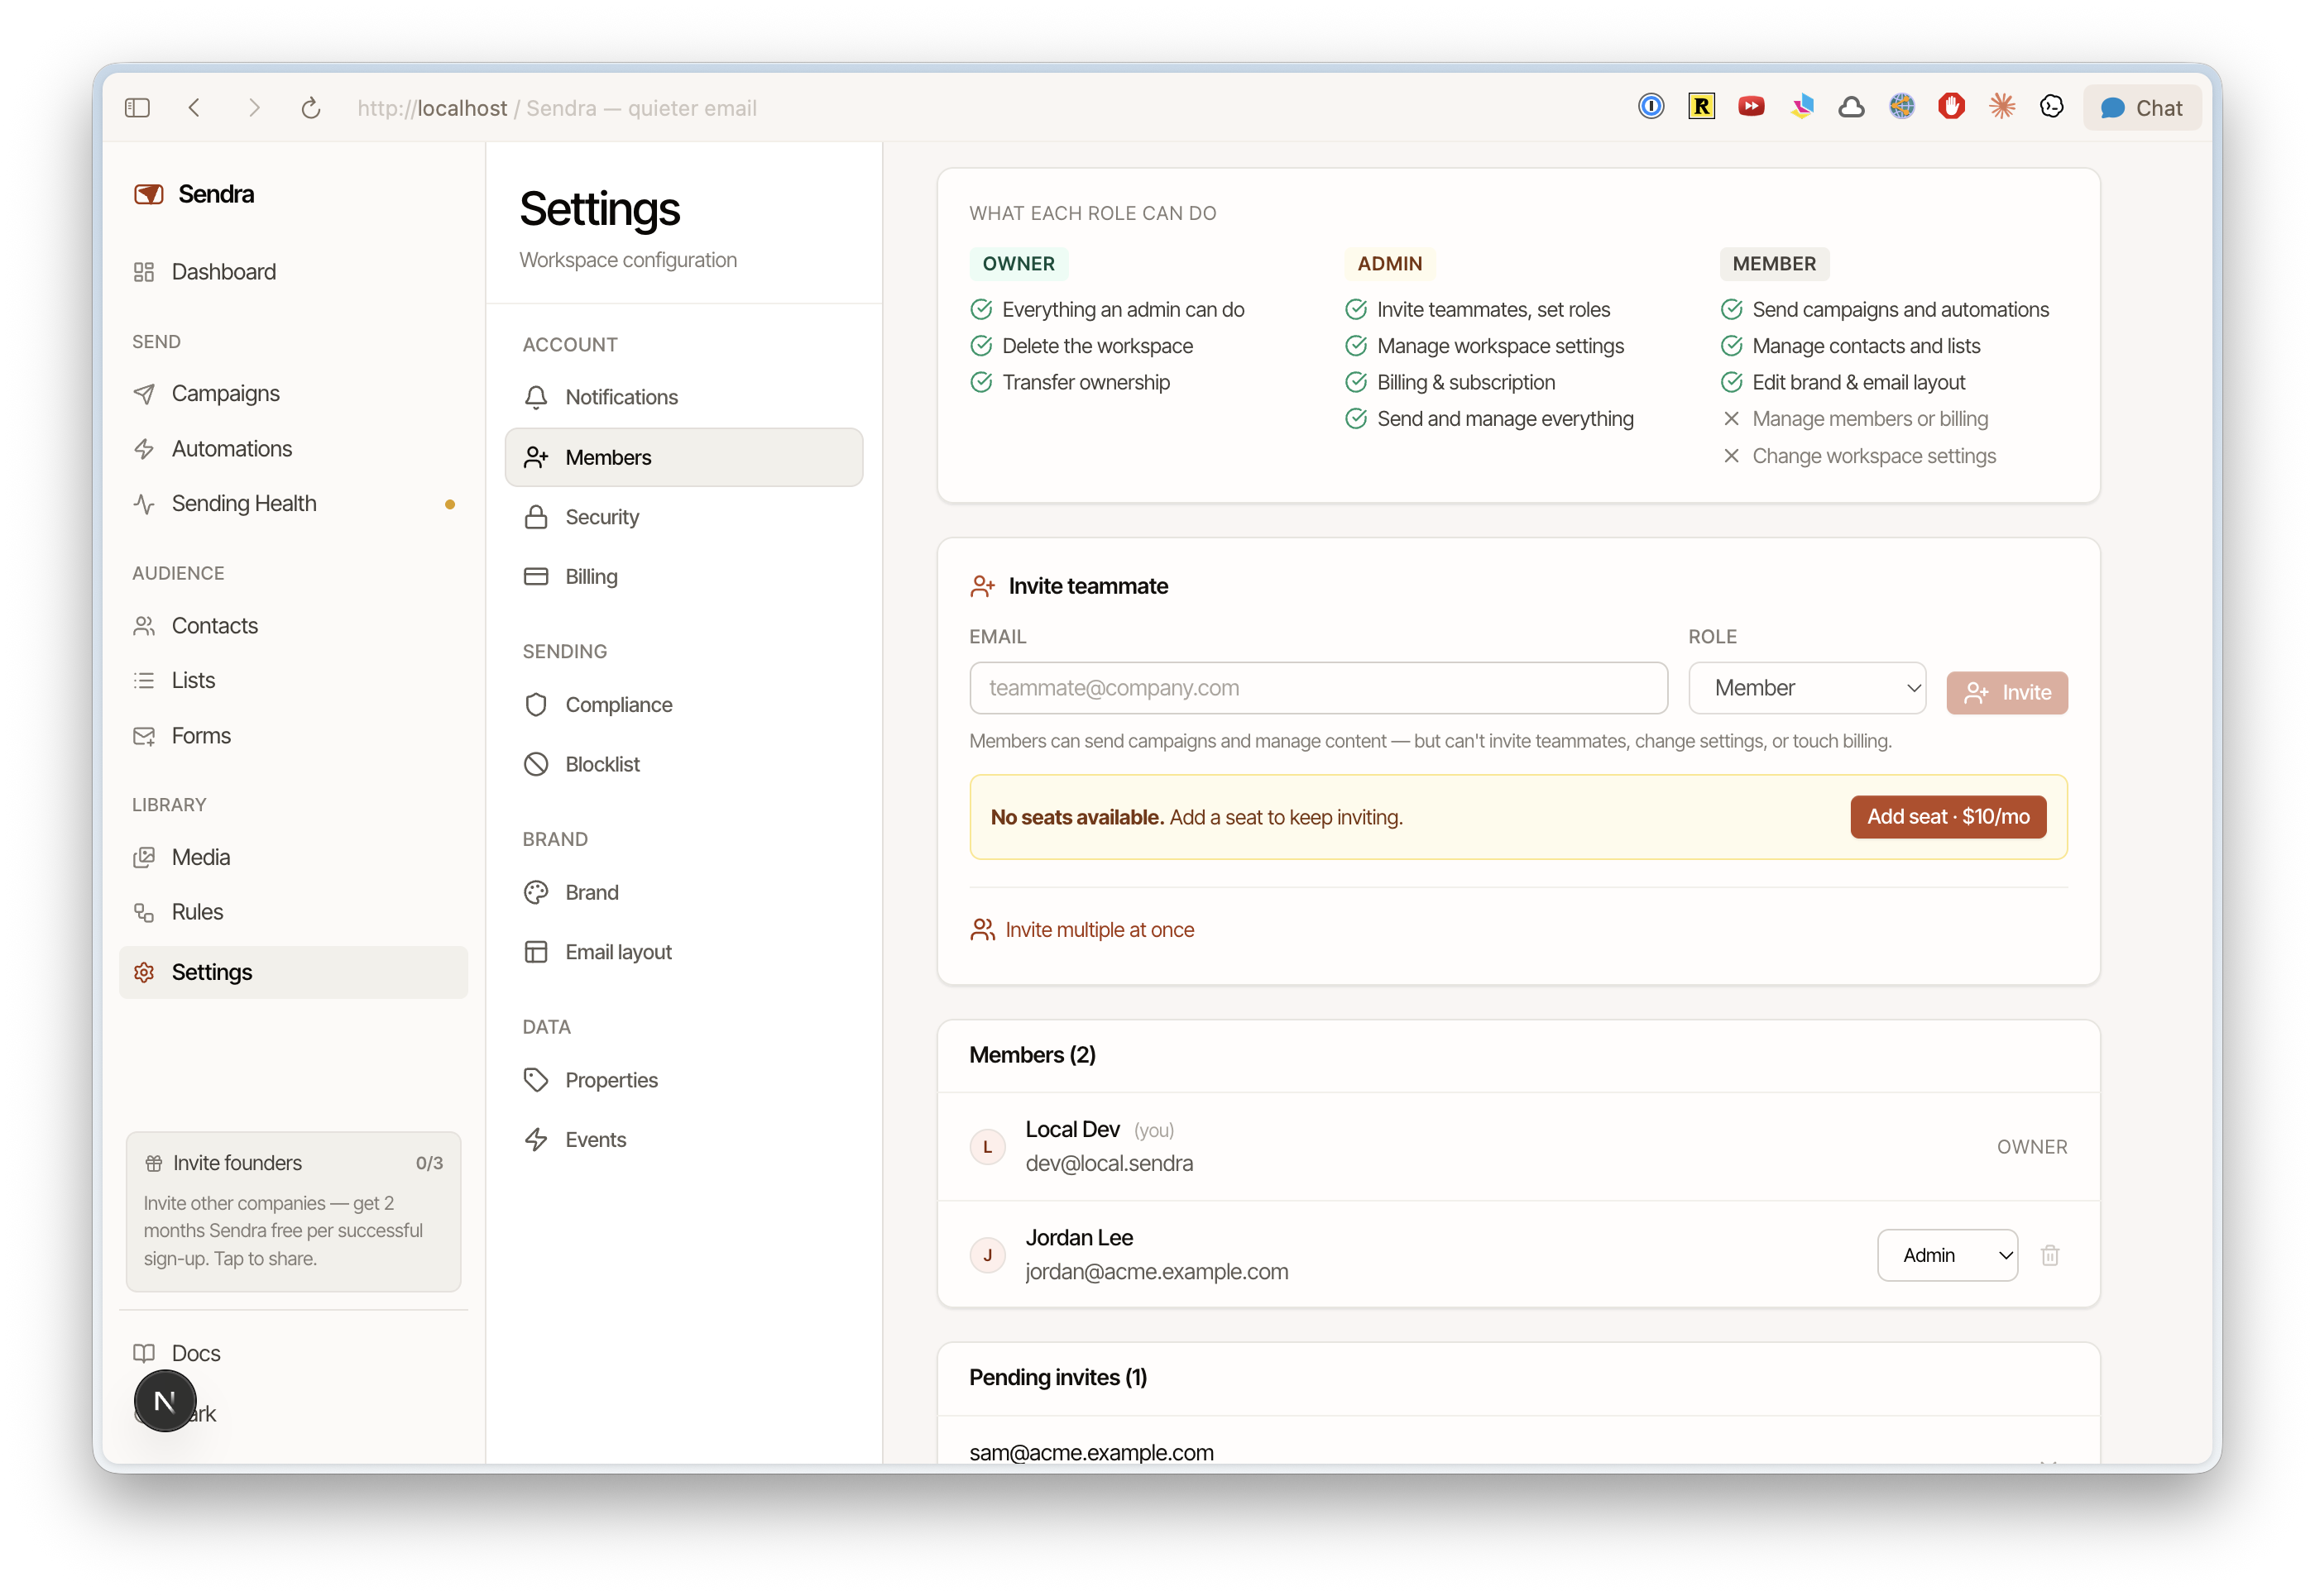Click the "Members (2)" heading
Screen dimensions: 2315x1596
[x=1033, y=1055]
